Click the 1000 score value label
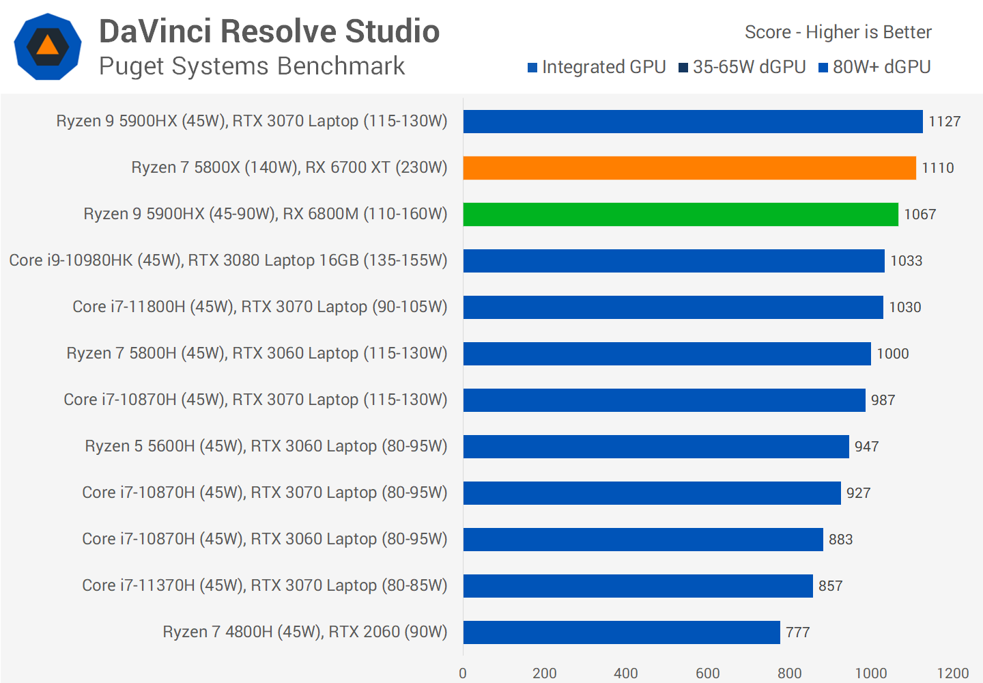Screen dimensions: 983x683 pyautogui.click(x=892, y=354)
